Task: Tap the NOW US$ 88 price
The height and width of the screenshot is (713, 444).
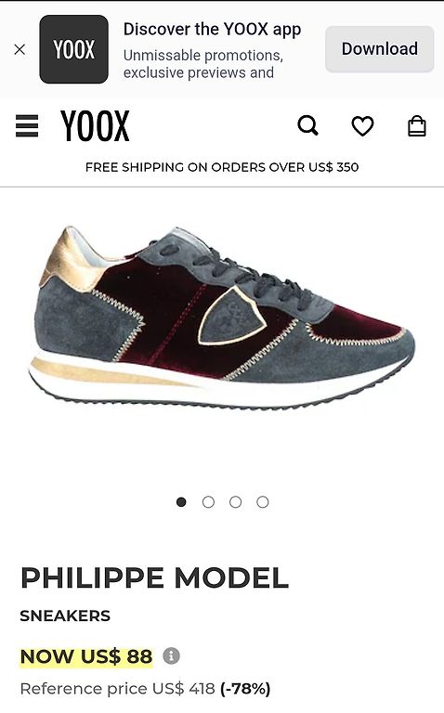Action: (86, 656)
